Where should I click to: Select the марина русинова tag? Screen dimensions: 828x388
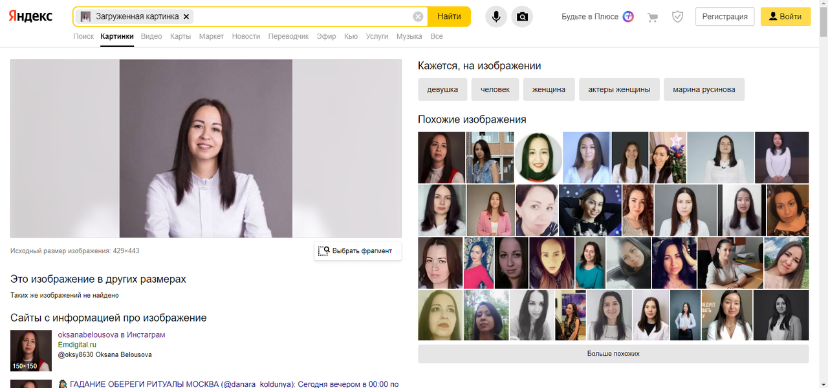[x=704, y=90]
